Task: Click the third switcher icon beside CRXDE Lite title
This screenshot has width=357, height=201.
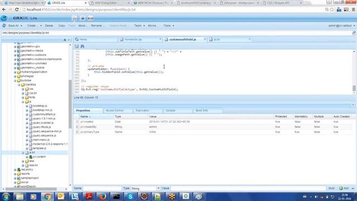Action: [x=90, y=18]
